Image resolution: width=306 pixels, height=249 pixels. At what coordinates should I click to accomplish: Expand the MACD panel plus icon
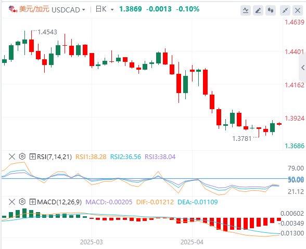[32, 202]
